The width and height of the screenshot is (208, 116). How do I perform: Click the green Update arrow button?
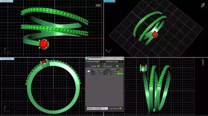(98, 66)
